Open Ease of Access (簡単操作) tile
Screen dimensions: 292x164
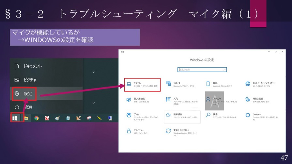[182, 116]
